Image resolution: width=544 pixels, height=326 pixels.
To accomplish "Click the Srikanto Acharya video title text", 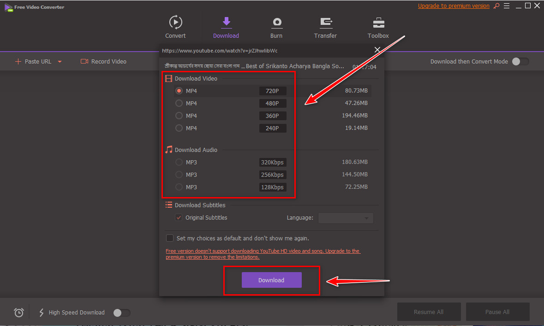I will [x=254, y=66].
